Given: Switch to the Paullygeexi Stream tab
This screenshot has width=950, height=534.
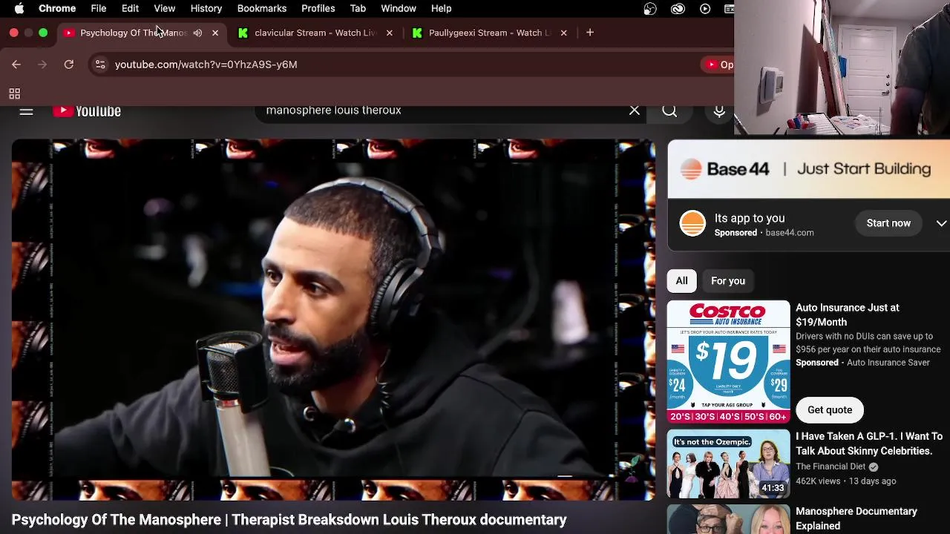Looking at the screenshot, I should (489, 33).
